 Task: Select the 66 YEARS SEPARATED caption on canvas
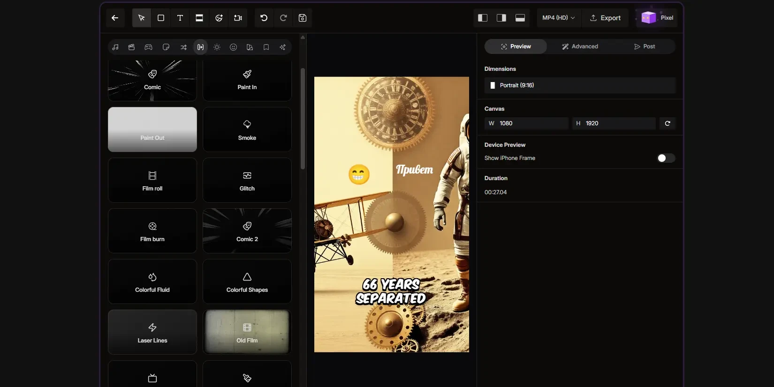click(391, 291)
